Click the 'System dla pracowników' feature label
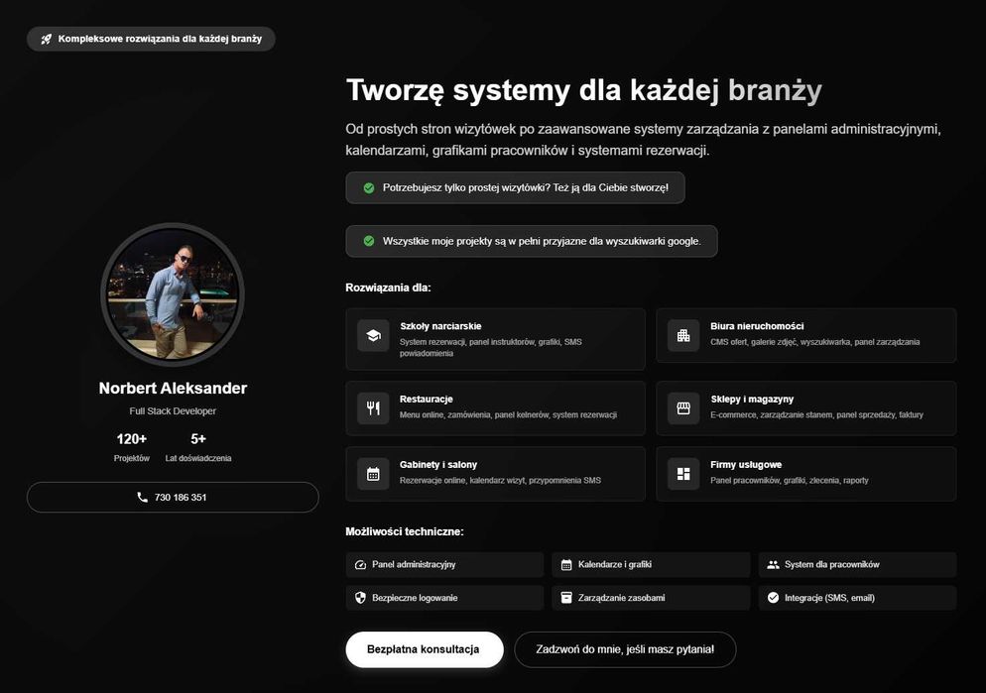Image resolution: width=986 pixels, height=693 pixels. (832, 565)
